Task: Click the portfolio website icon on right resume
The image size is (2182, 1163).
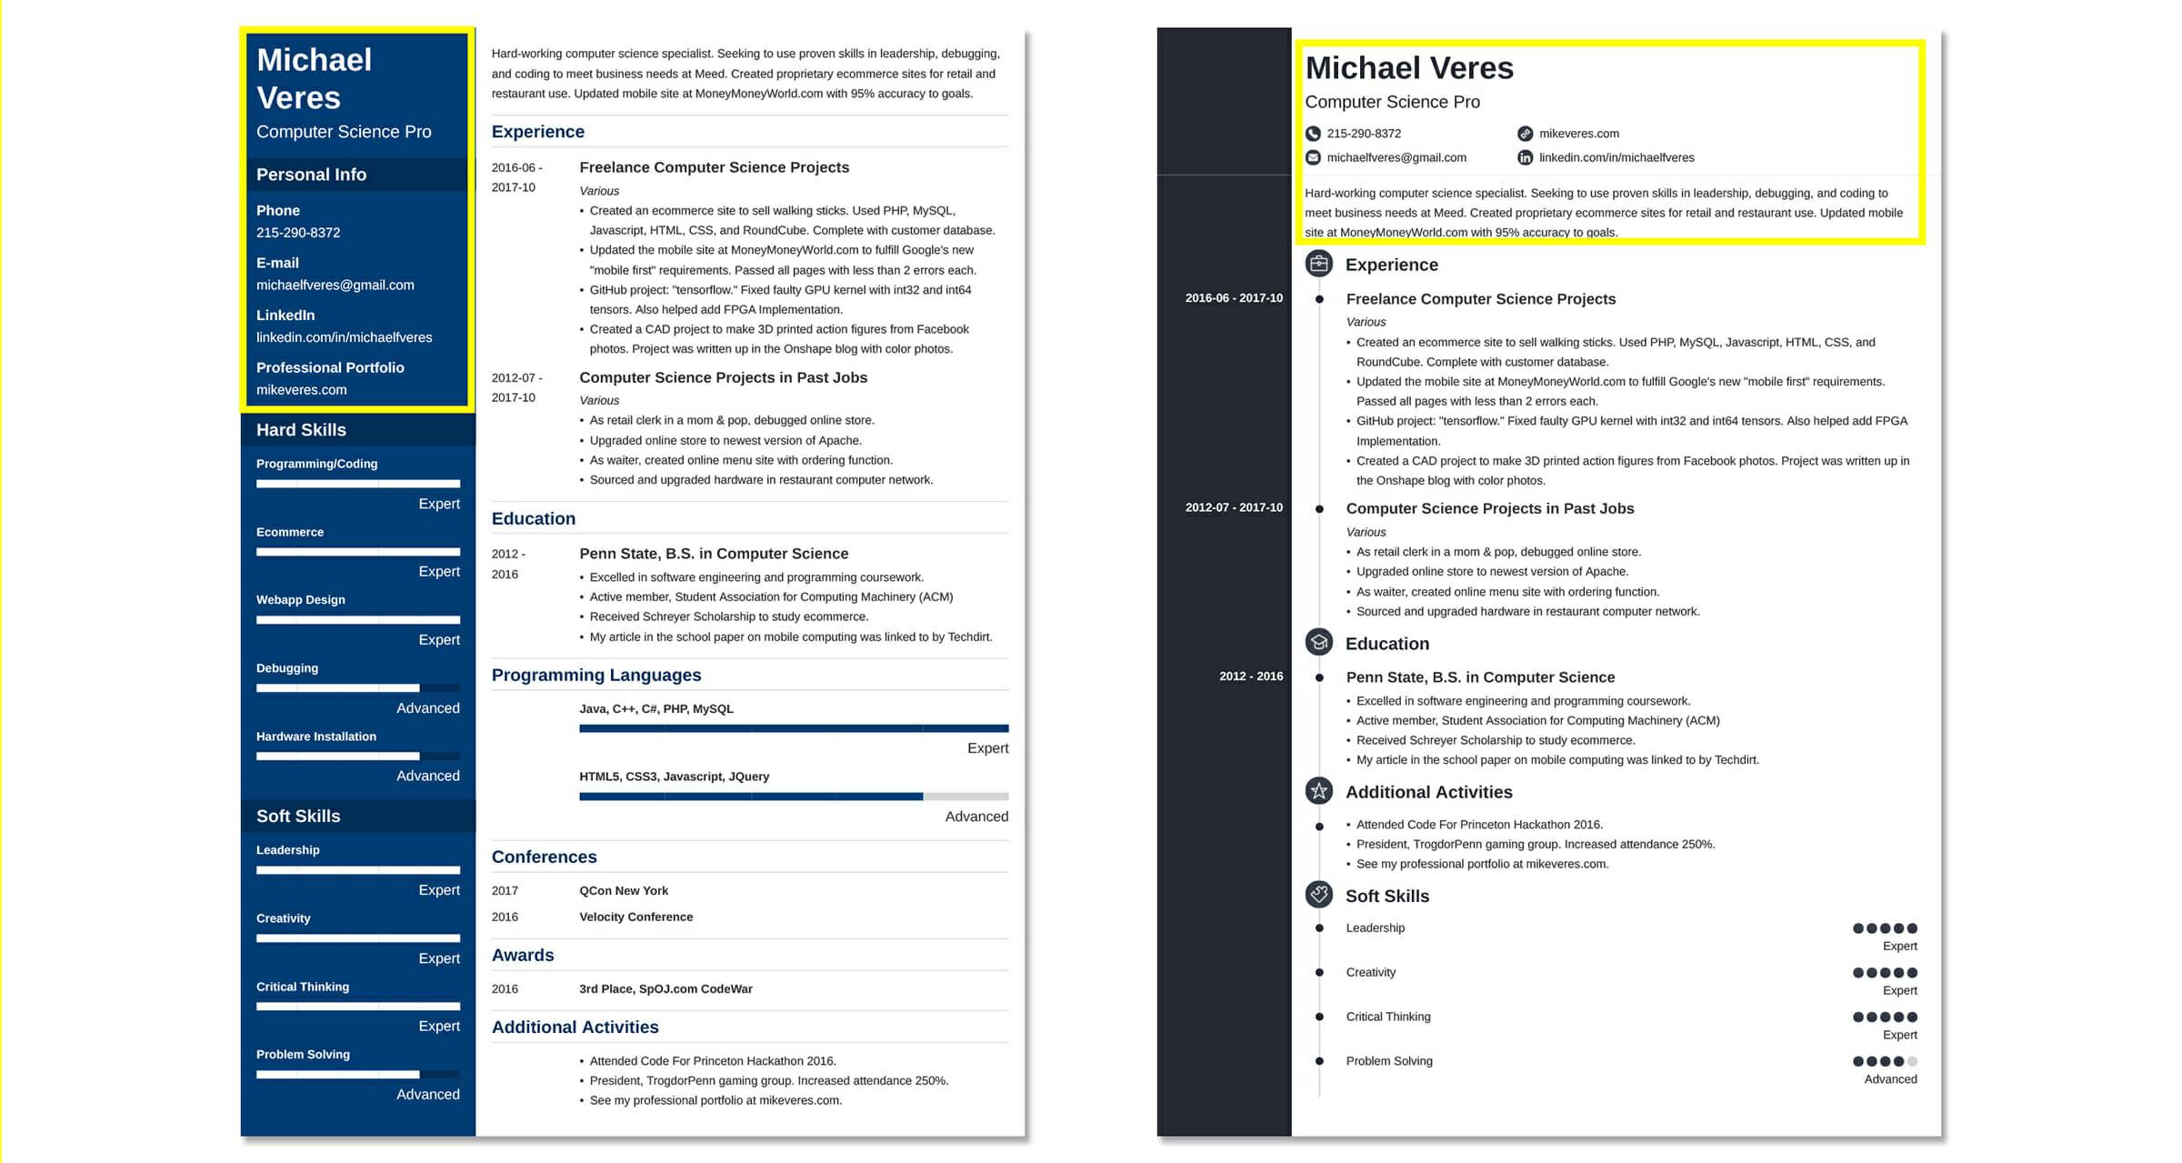Action: coord(1526,133)
